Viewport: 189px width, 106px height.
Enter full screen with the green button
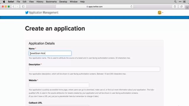[x=9, y=6]
